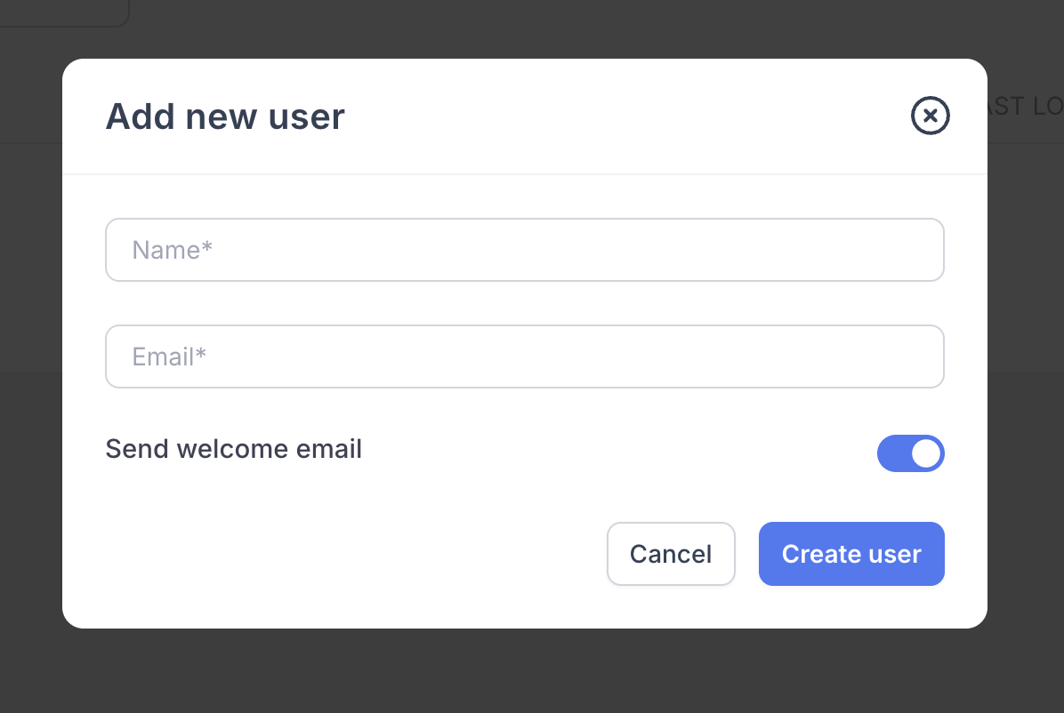Click into the Email* text field

click(524, 356)
